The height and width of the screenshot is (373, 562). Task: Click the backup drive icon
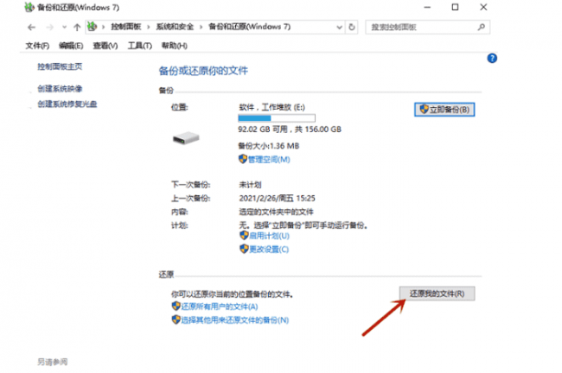click(186, 138)
